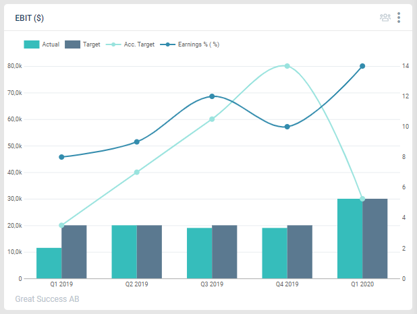Select the Q1 2020 Target bar
The height and width of the screenshot is (314, 417).
coord(375,239)
